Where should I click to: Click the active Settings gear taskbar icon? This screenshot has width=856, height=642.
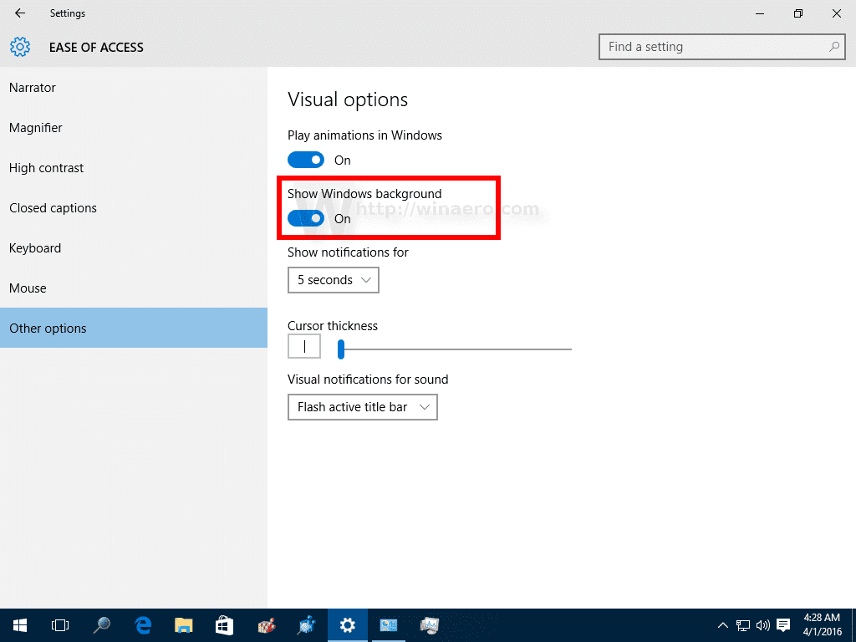tap(347, 625)
